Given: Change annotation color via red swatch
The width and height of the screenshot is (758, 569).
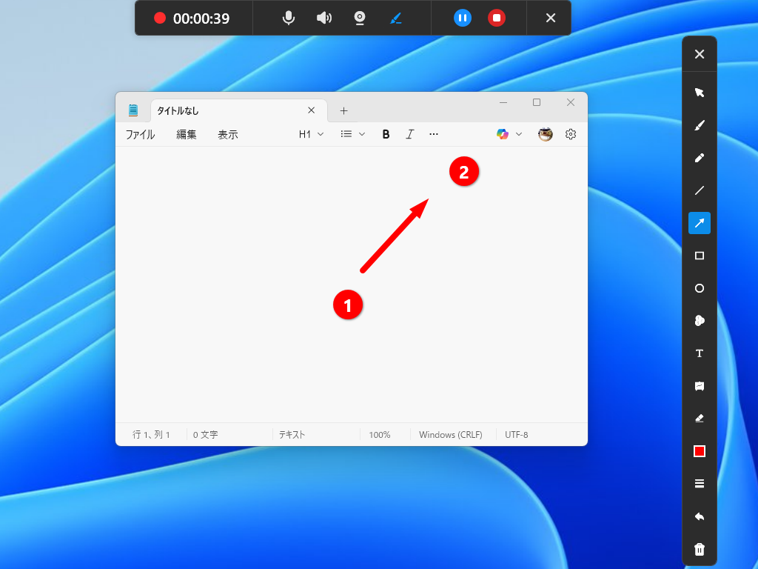Looking at the screenshot, I should click(x=699, y=450).
